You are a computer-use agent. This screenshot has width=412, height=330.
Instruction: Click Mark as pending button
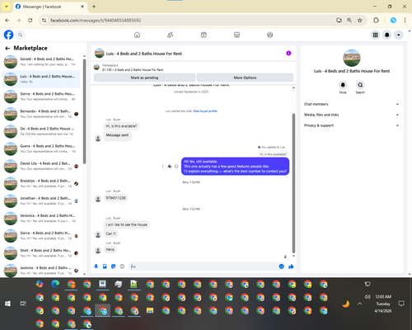pos(144,78)
